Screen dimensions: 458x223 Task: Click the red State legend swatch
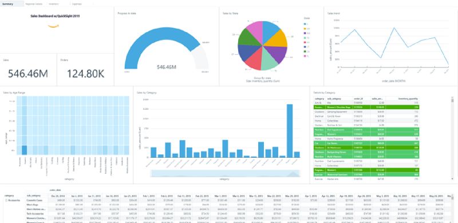pyautogui.click(x=305, y=42)
